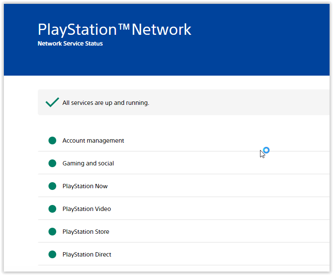This screenshot has height=275, width=333.
Task: Expand the PlayStation Now service label
Action: [x=85, y=186]
